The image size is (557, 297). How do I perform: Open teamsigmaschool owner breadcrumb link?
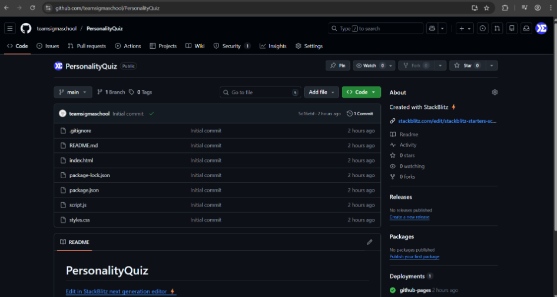click(57, 28)
